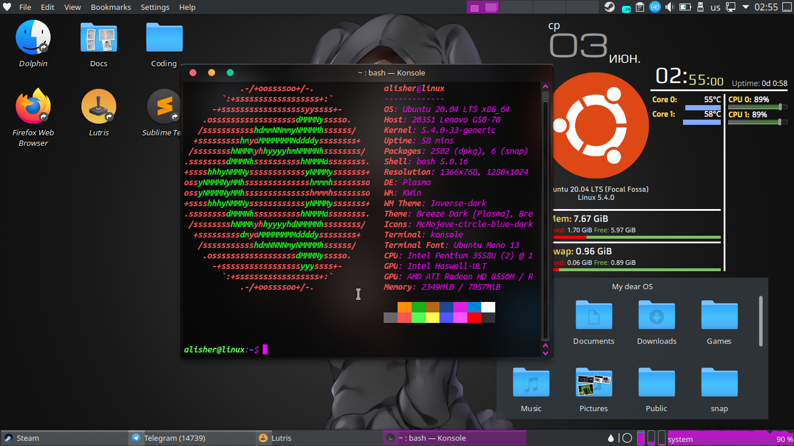Image resolution: width=794 pixels, height=446 pixels.
Task: Switch to Steam in the taskbar
Action: click(x=64, y=438)
